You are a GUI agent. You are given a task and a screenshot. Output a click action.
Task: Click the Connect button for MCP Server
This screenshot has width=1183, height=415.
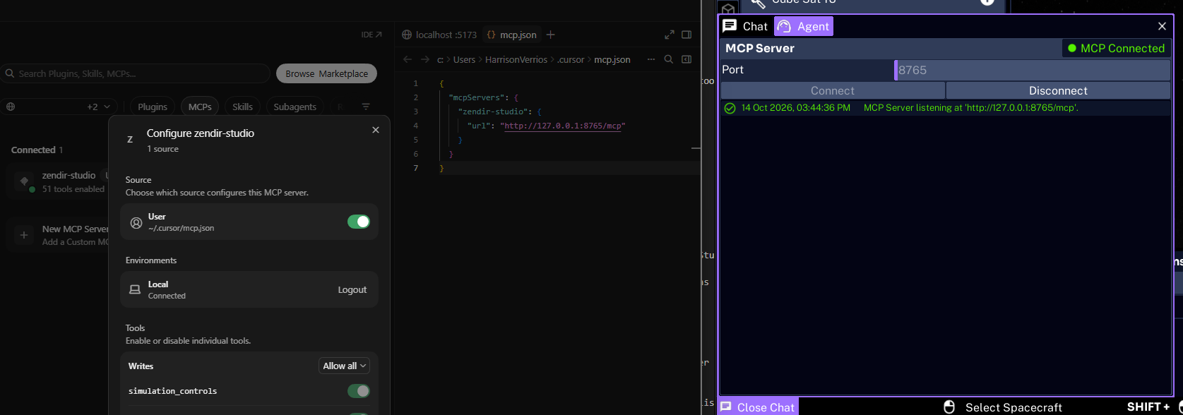833,90
